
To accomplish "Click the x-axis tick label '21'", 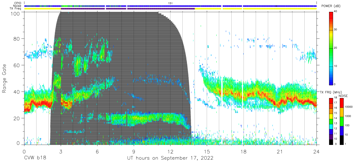I will point(280,151).
